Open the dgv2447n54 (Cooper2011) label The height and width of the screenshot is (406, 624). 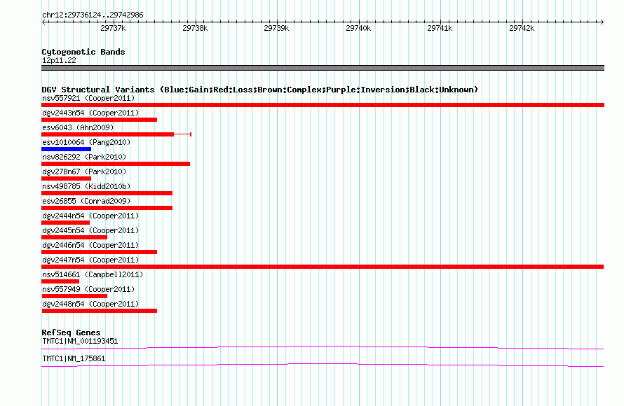pyautogui.click(x=90, y=260)
